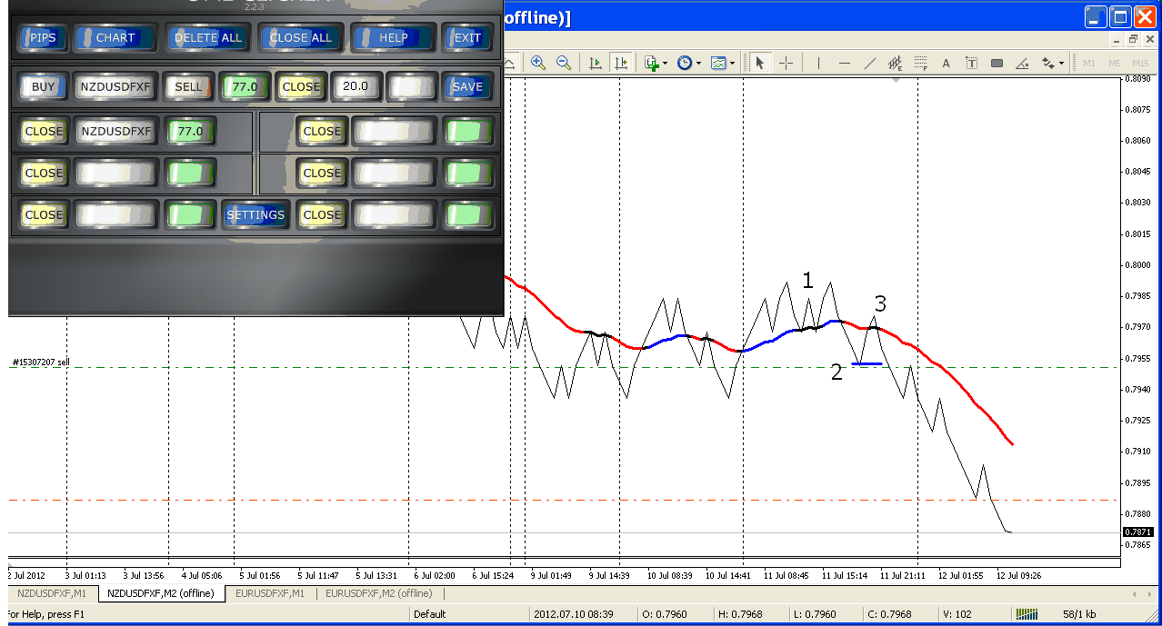1162x626 pixels.
Task: Click the 20.0 value field
Action: [x=355, y=87]
